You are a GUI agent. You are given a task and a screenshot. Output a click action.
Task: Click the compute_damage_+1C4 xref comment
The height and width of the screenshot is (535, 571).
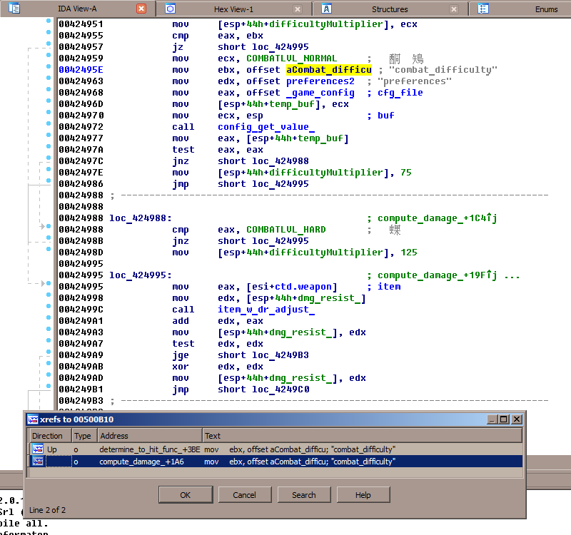pos(438,218)
